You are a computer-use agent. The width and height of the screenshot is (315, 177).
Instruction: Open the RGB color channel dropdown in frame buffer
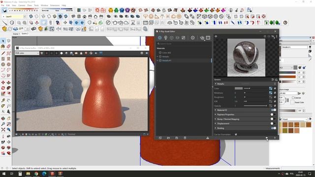27,53
